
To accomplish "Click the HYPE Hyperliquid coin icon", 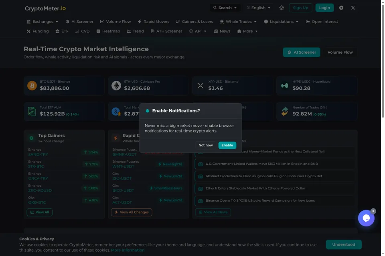I will [285, 86].
